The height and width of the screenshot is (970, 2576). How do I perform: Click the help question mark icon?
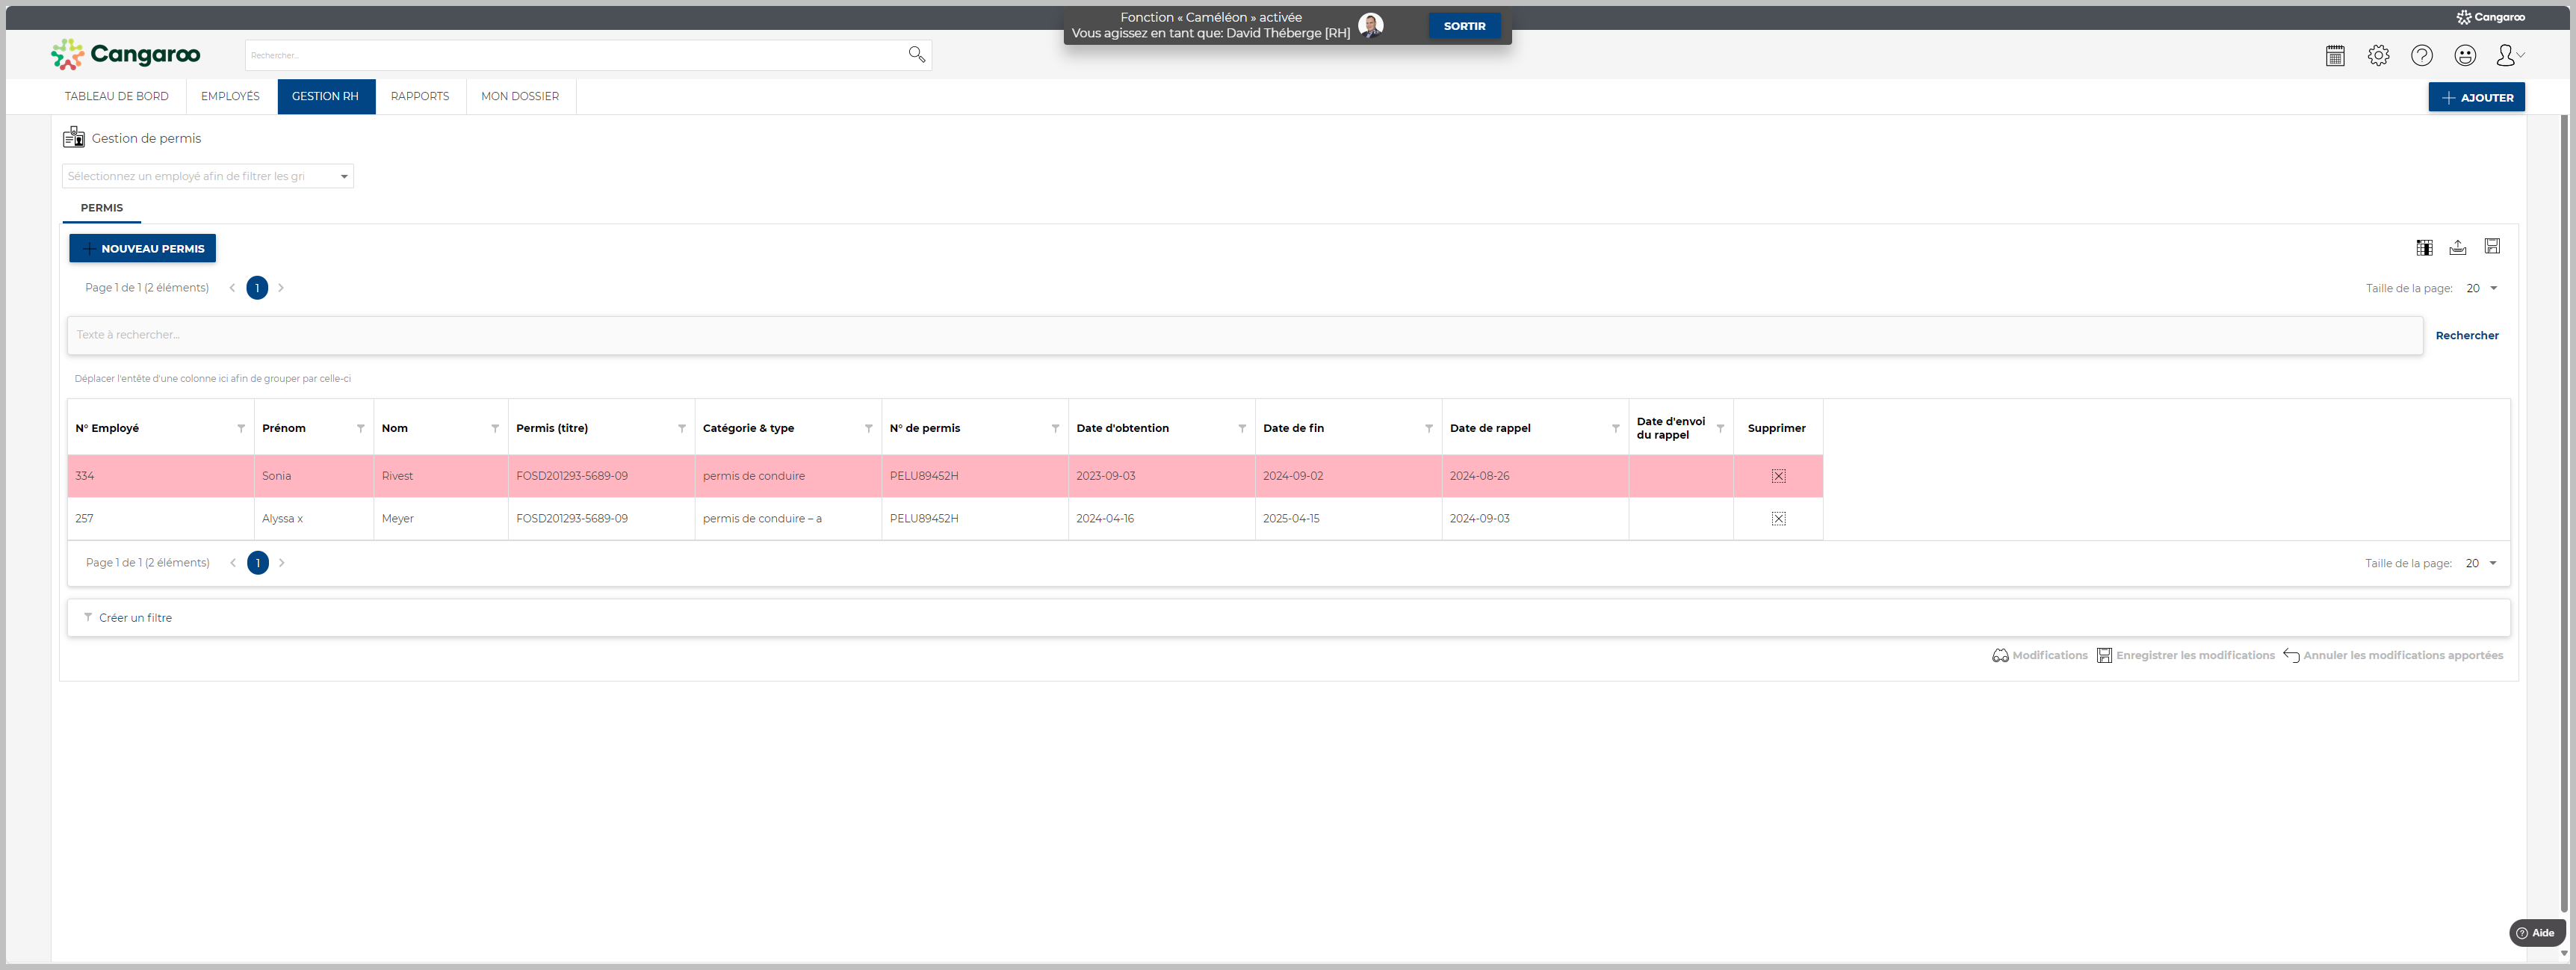2421,56
